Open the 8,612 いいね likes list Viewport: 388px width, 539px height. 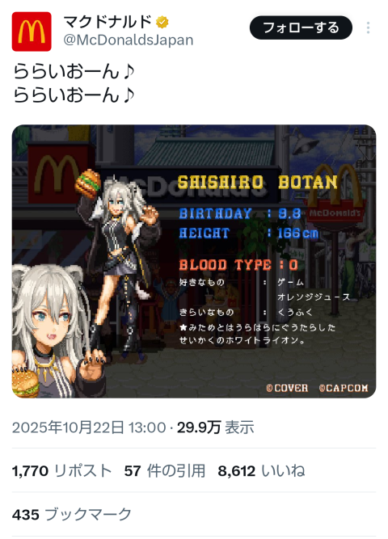pyautogui.click(x=261, y=471)
